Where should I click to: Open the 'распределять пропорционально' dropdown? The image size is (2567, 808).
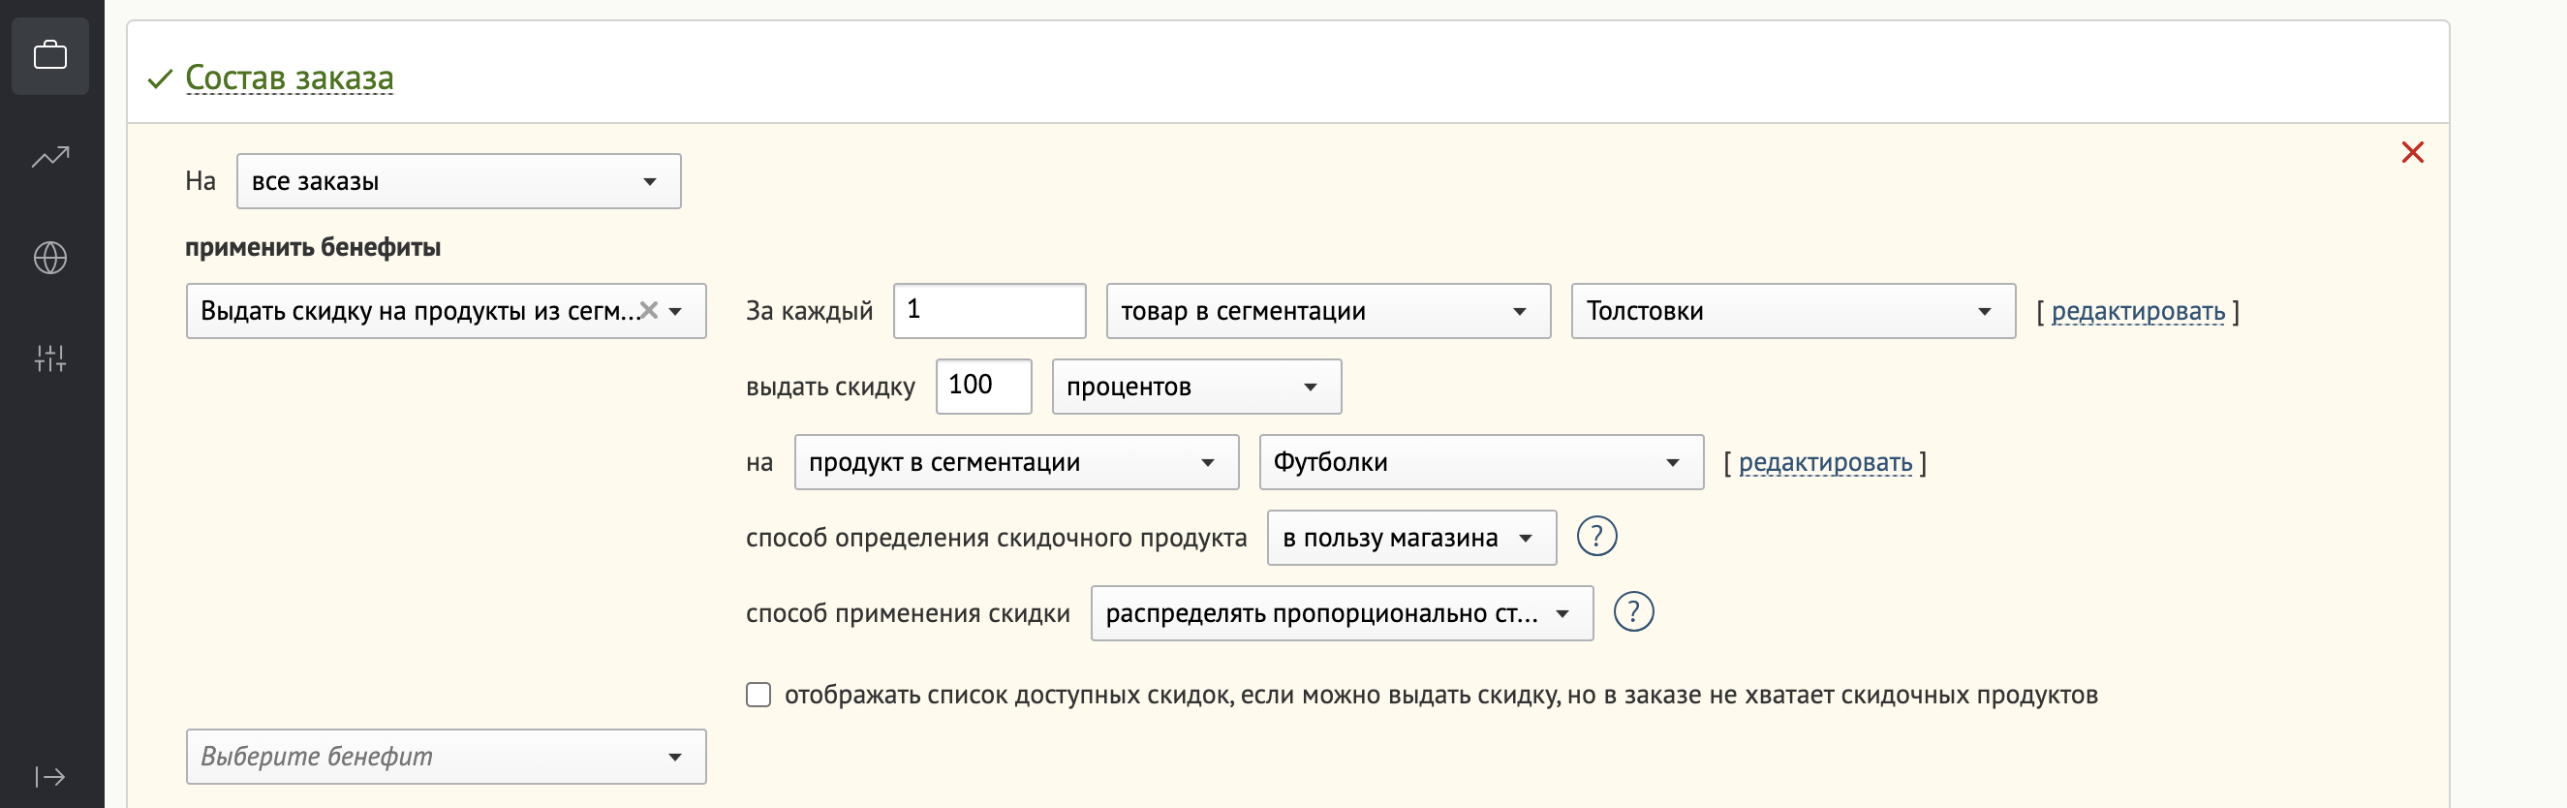1342,613
